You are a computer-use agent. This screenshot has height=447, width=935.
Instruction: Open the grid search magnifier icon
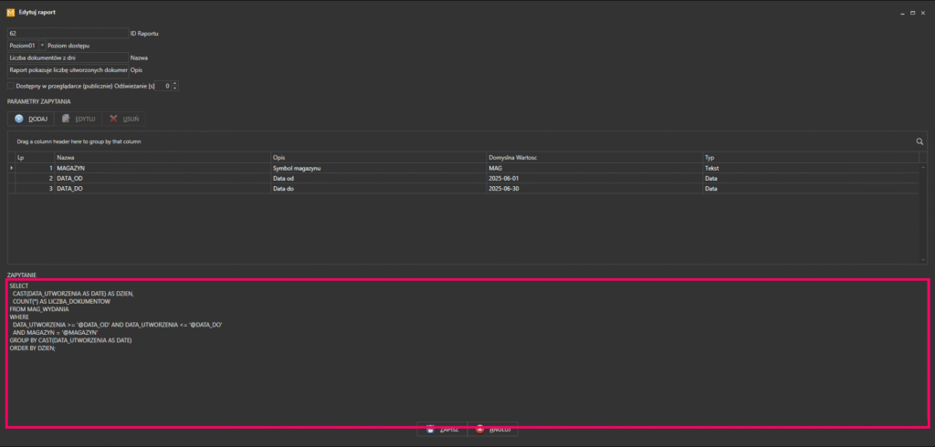(x=919, y=141)
